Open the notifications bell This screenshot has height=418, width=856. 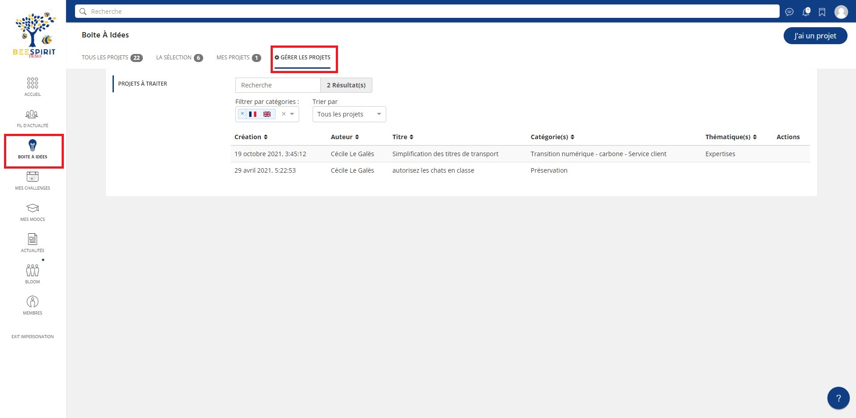coord(806,12)
